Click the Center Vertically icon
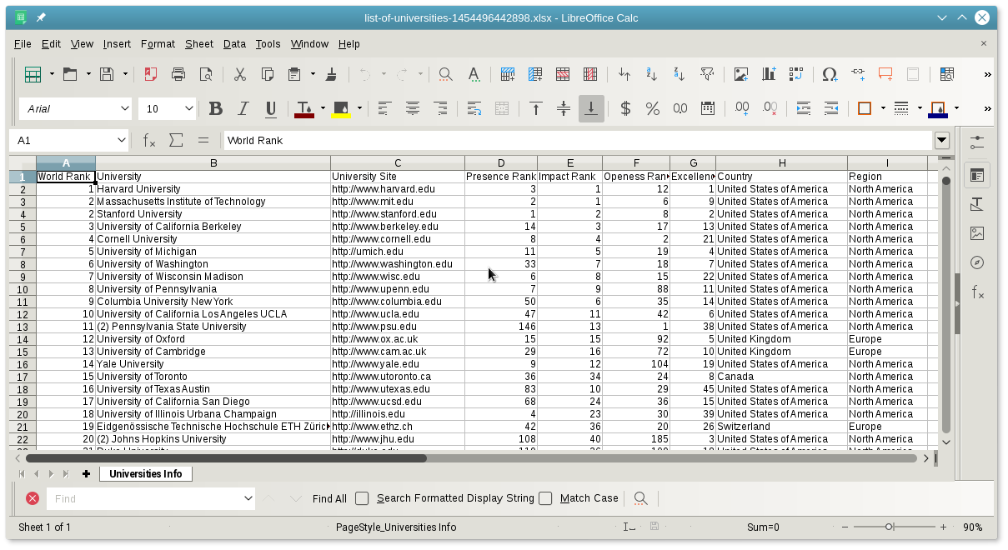The width and height of the screenshot is (1008, 550). (x=564, y=108)
